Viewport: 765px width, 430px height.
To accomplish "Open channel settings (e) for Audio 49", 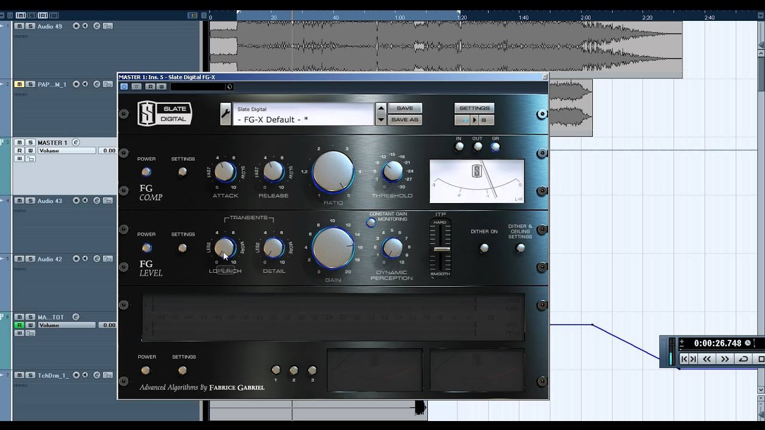I will coord(97,26).
